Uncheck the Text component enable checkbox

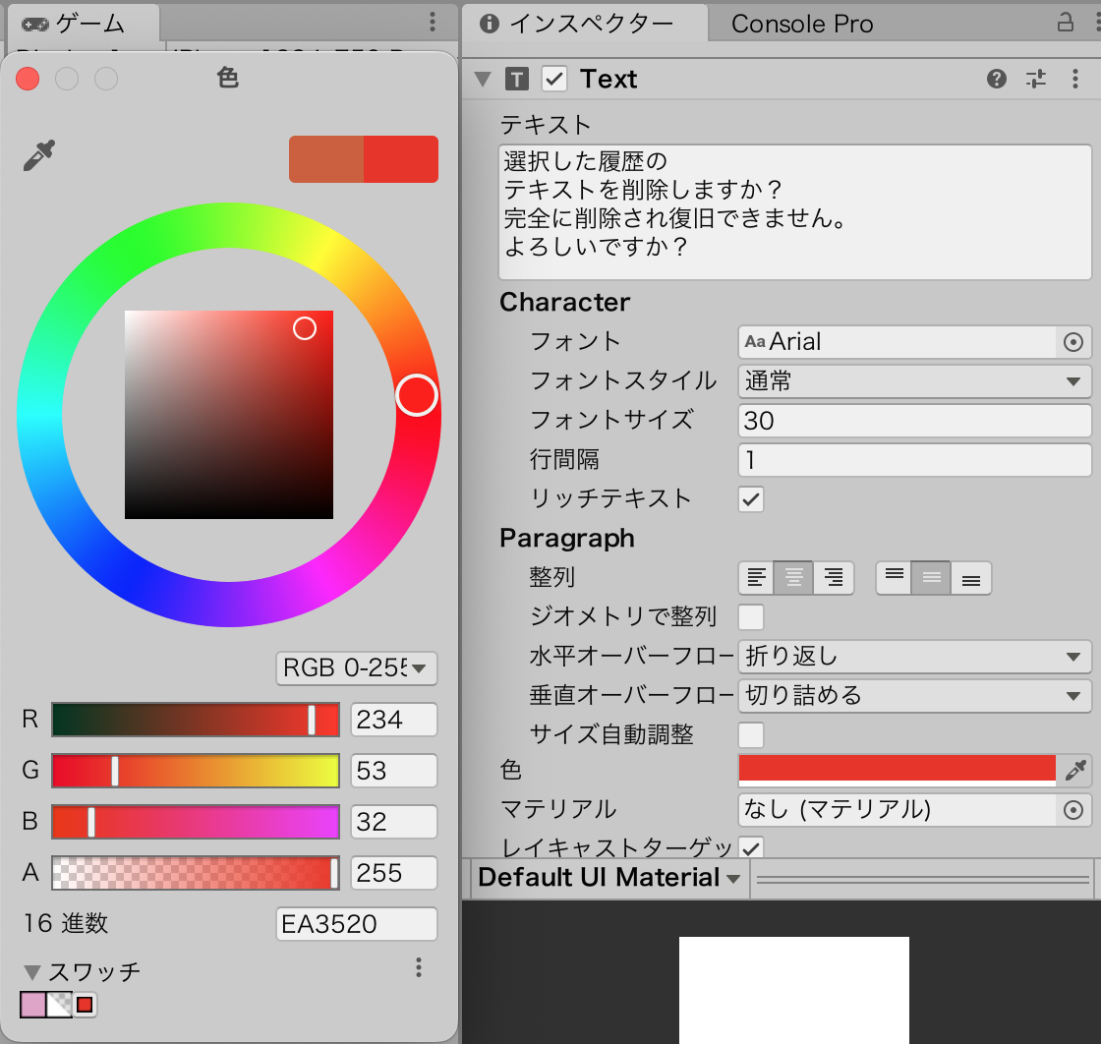553,79
